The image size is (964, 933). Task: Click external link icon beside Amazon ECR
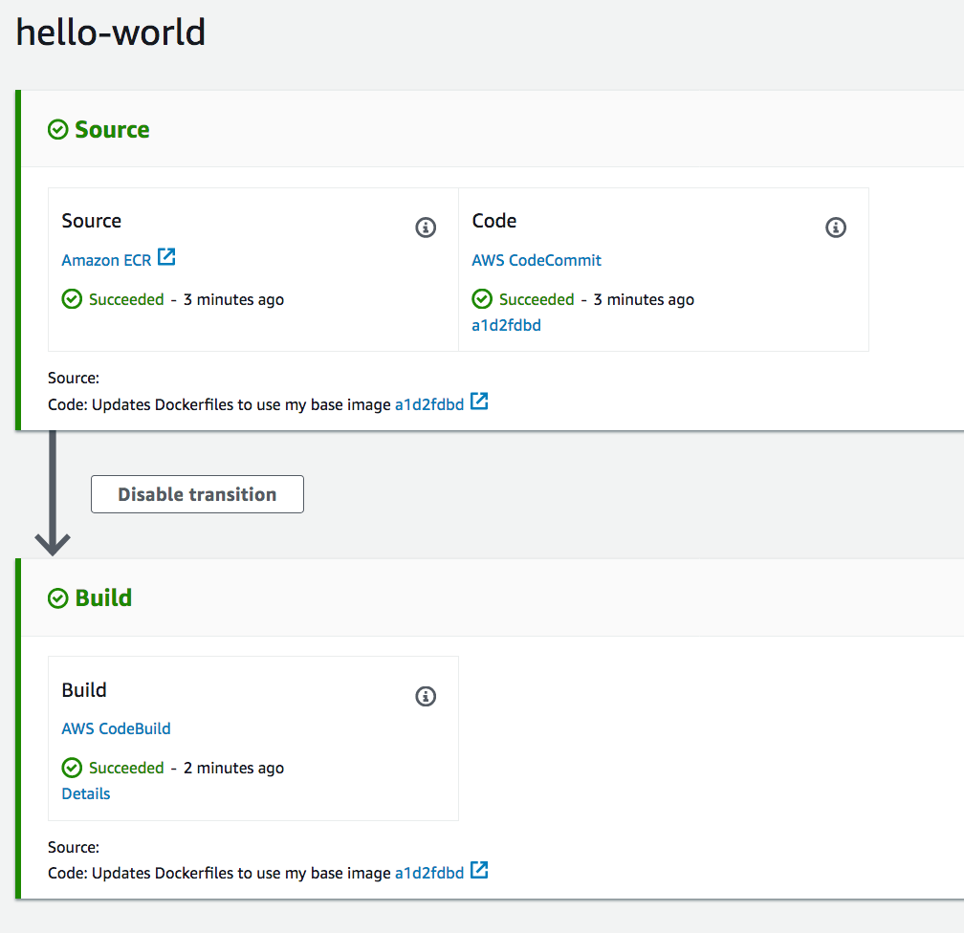pyautogui.click(x=166, y=257)
